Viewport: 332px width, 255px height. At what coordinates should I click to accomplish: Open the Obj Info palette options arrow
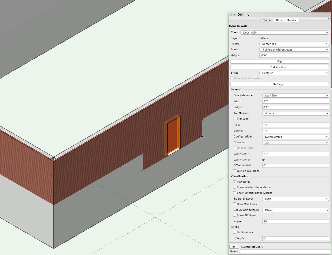329,18
